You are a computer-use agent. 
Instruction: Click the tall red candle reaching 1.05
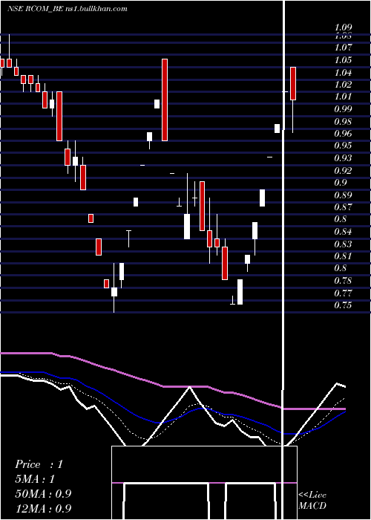point(165,100)
